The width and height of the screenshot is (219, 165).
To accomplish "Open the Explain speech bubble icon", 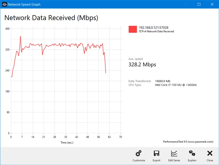I will (x=192, y=153).
